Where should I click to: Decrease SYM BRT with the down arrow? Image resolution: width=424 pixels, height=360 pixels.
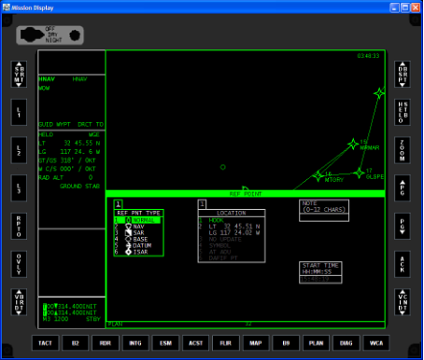19,85
